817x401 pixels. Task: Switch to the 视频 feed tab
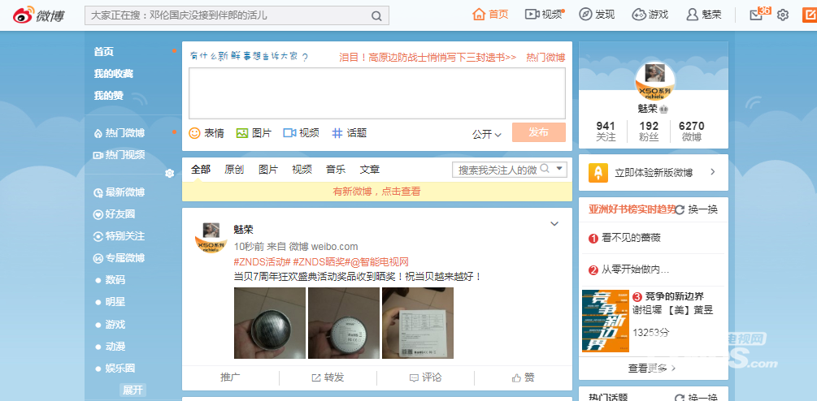pos(302,170)
